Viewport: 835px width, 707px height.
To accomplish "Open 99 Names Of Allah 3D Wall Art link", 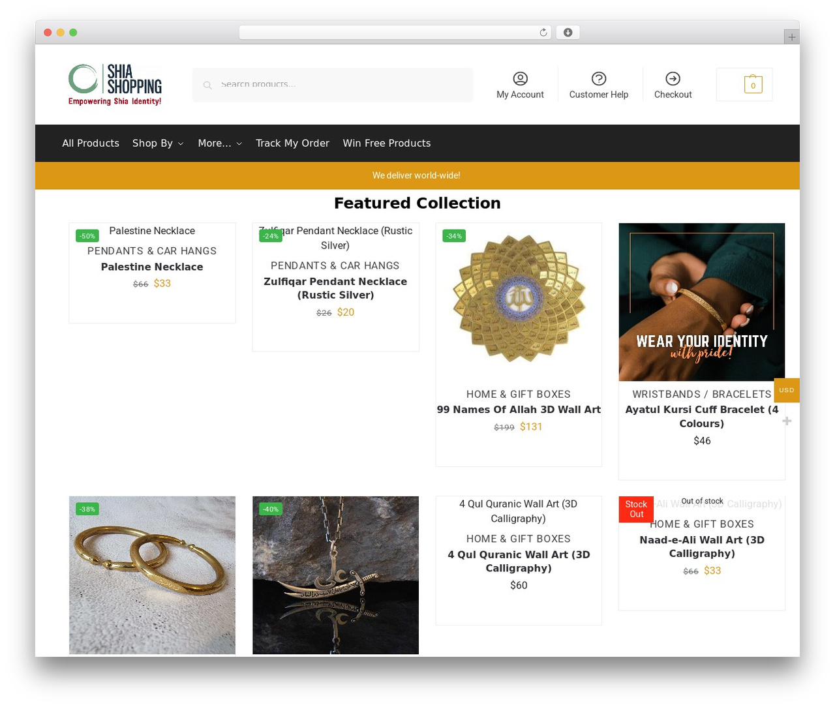I will (519, 410).
